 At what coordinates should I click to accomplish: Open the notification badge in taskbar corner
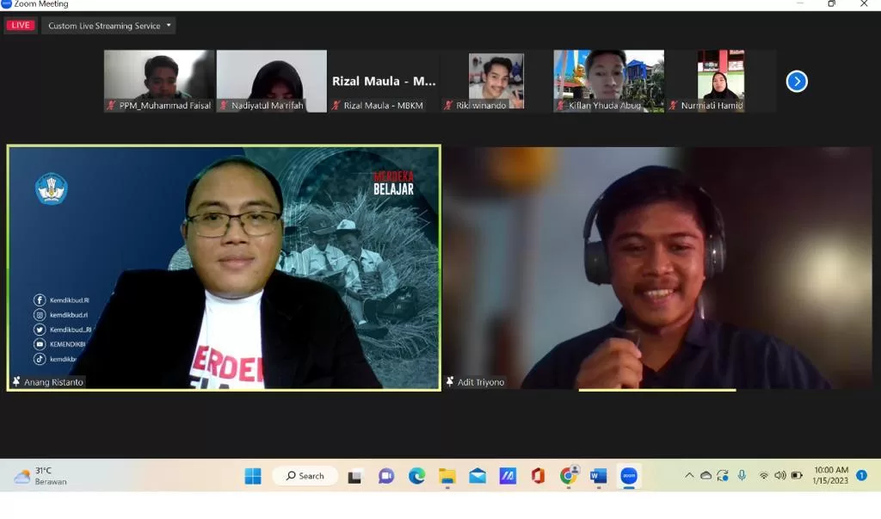point(861,476)
